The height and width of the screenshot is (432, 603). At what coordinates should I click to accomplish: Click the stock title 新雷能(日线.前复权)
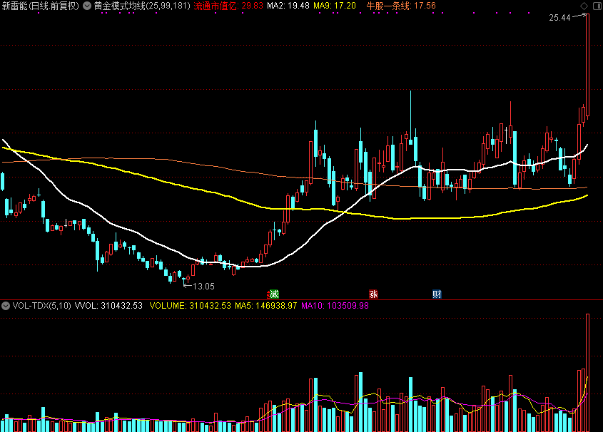pyautogui.click(x=41, y=6)
